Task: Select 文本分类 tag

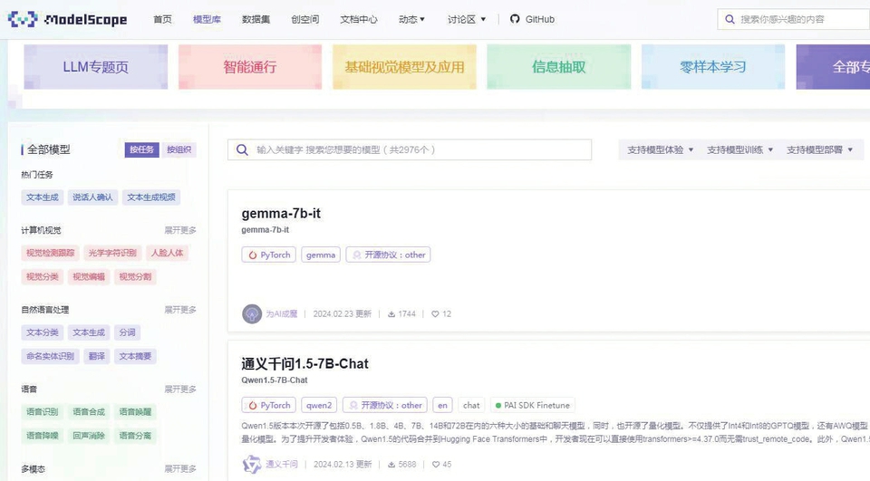Action: tap(43, 332)
